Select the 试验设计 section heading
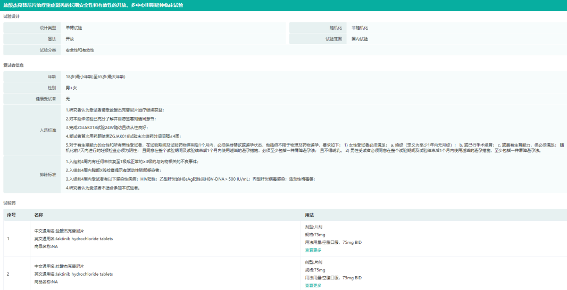 12,16
